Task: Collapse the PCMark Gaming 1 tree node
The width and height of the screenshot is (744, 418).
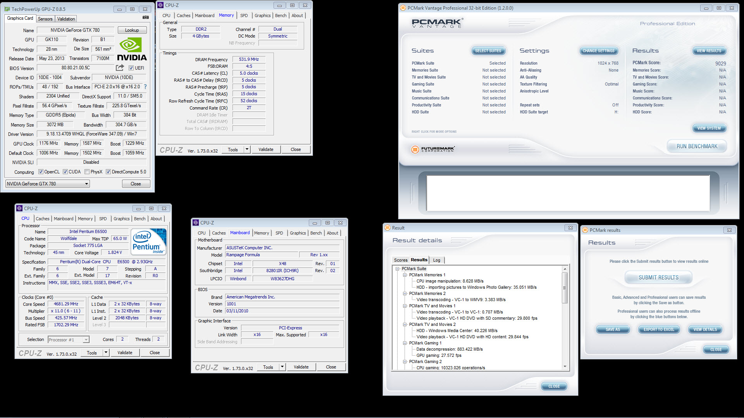Action: pyautogui.click(x=405, y=343)
